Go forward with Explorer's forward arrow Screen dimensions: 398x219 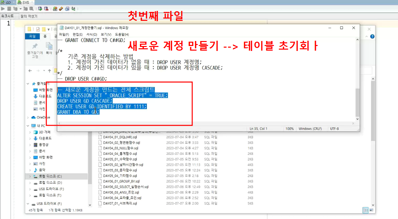38,70
